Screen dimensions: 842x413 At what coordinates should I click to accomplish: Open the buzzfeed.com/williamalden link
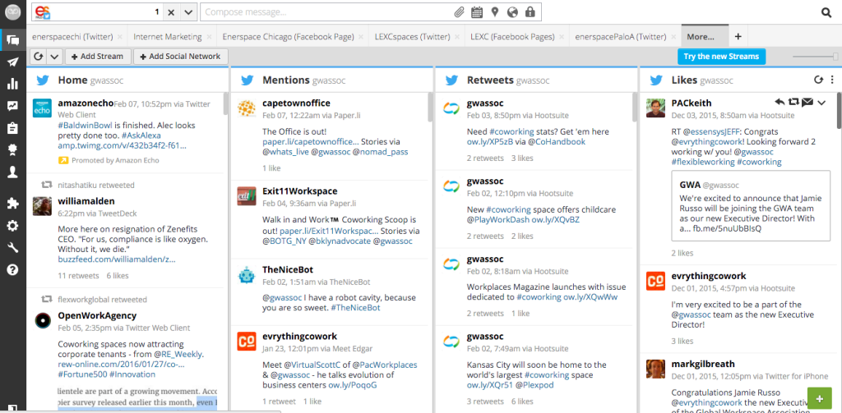coord(117,259)
